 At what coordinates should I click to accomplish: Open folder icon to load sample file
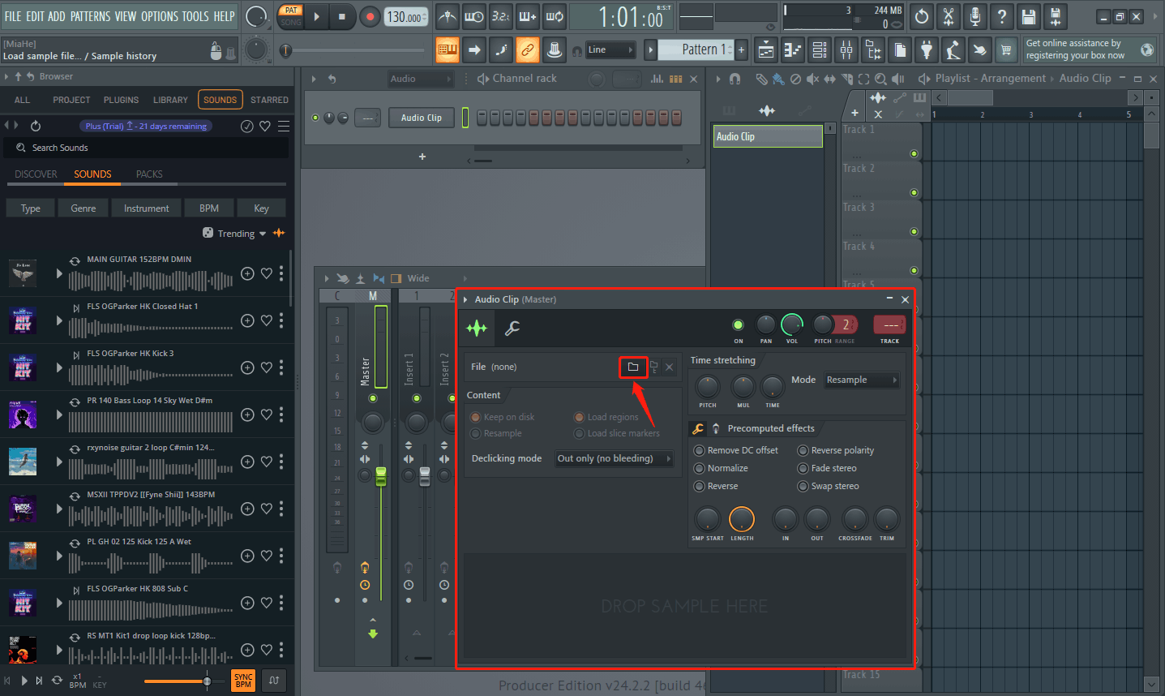633,367
